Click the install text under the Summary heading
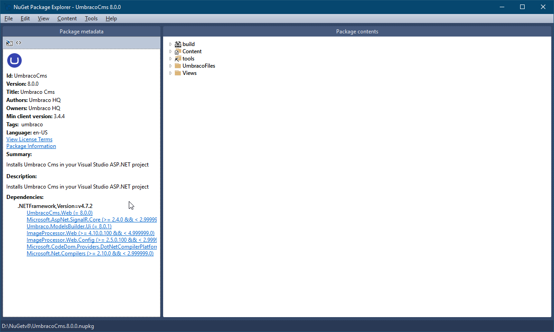The height and width of the screenshot is (332, 554). click(77, 165)
